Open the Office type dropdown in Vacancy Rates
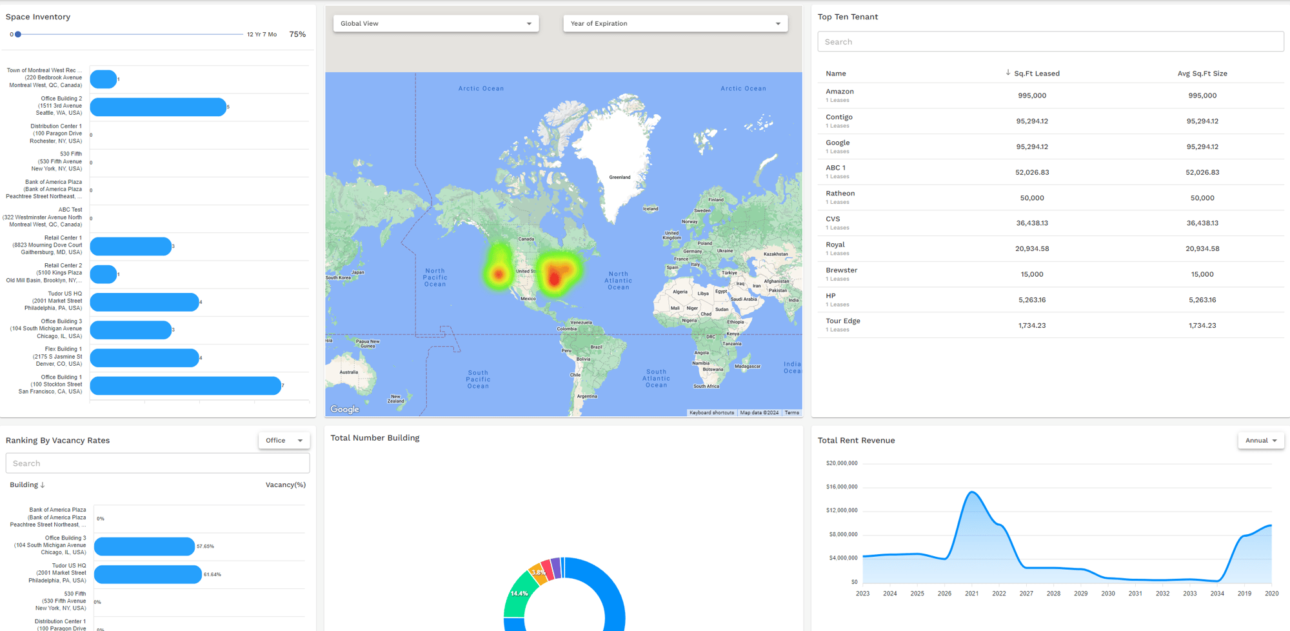The height and width of the screenshot is (631, 1290). 284,441
